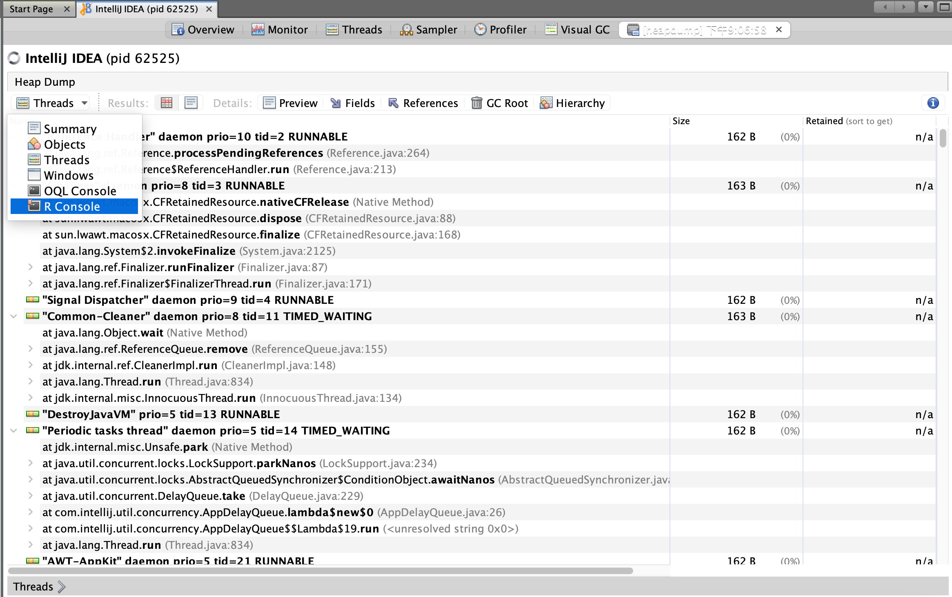Screen dimensions: 952x597
Task: Choose OQL Console in dropdown list
Action: [80, 191]
